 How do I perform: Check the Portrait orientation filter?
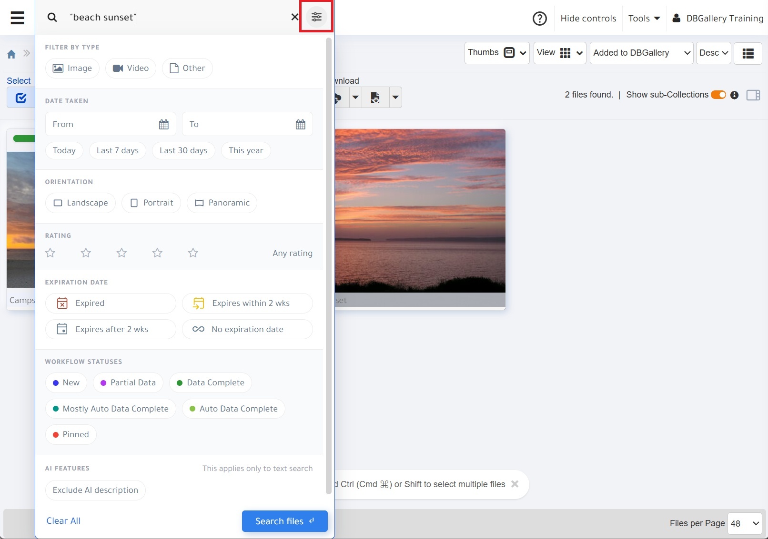point(151,203)
